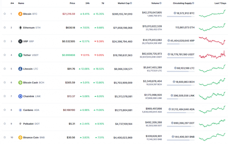The image size is (228, 144).
Task: Toggle the Binance Coin watchlist star
Action: click(5, 137)
